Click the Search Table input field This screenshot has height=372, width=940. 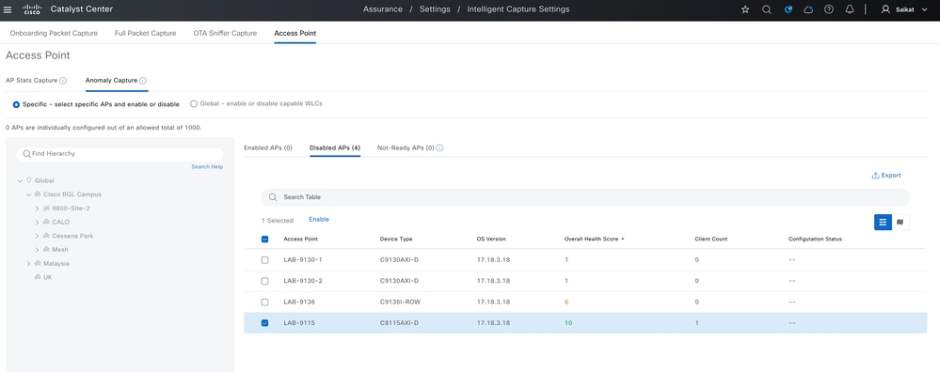tap(585, 197)
